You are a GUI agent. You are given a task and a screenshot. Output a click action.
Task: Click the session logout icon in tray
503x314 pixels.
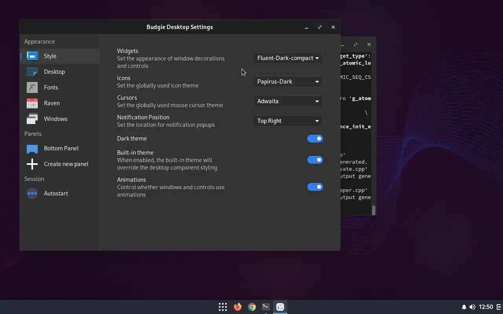coord(499,307)
